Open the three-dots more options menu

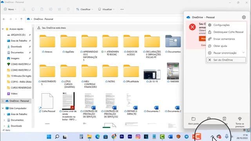click(x=122, y=9)
